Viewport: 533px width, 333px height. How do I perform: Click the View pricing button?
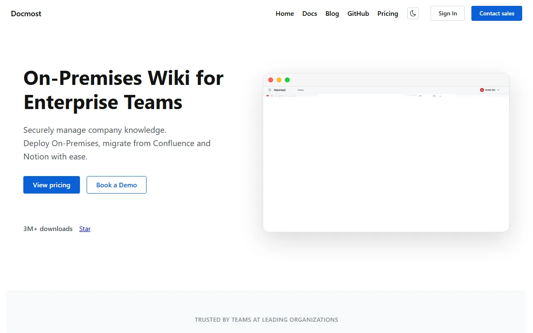click(52, 185)
